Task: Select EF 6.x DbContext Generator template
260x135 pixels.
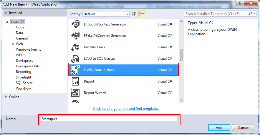Action: pyautogui.click(x=123, y=36)
